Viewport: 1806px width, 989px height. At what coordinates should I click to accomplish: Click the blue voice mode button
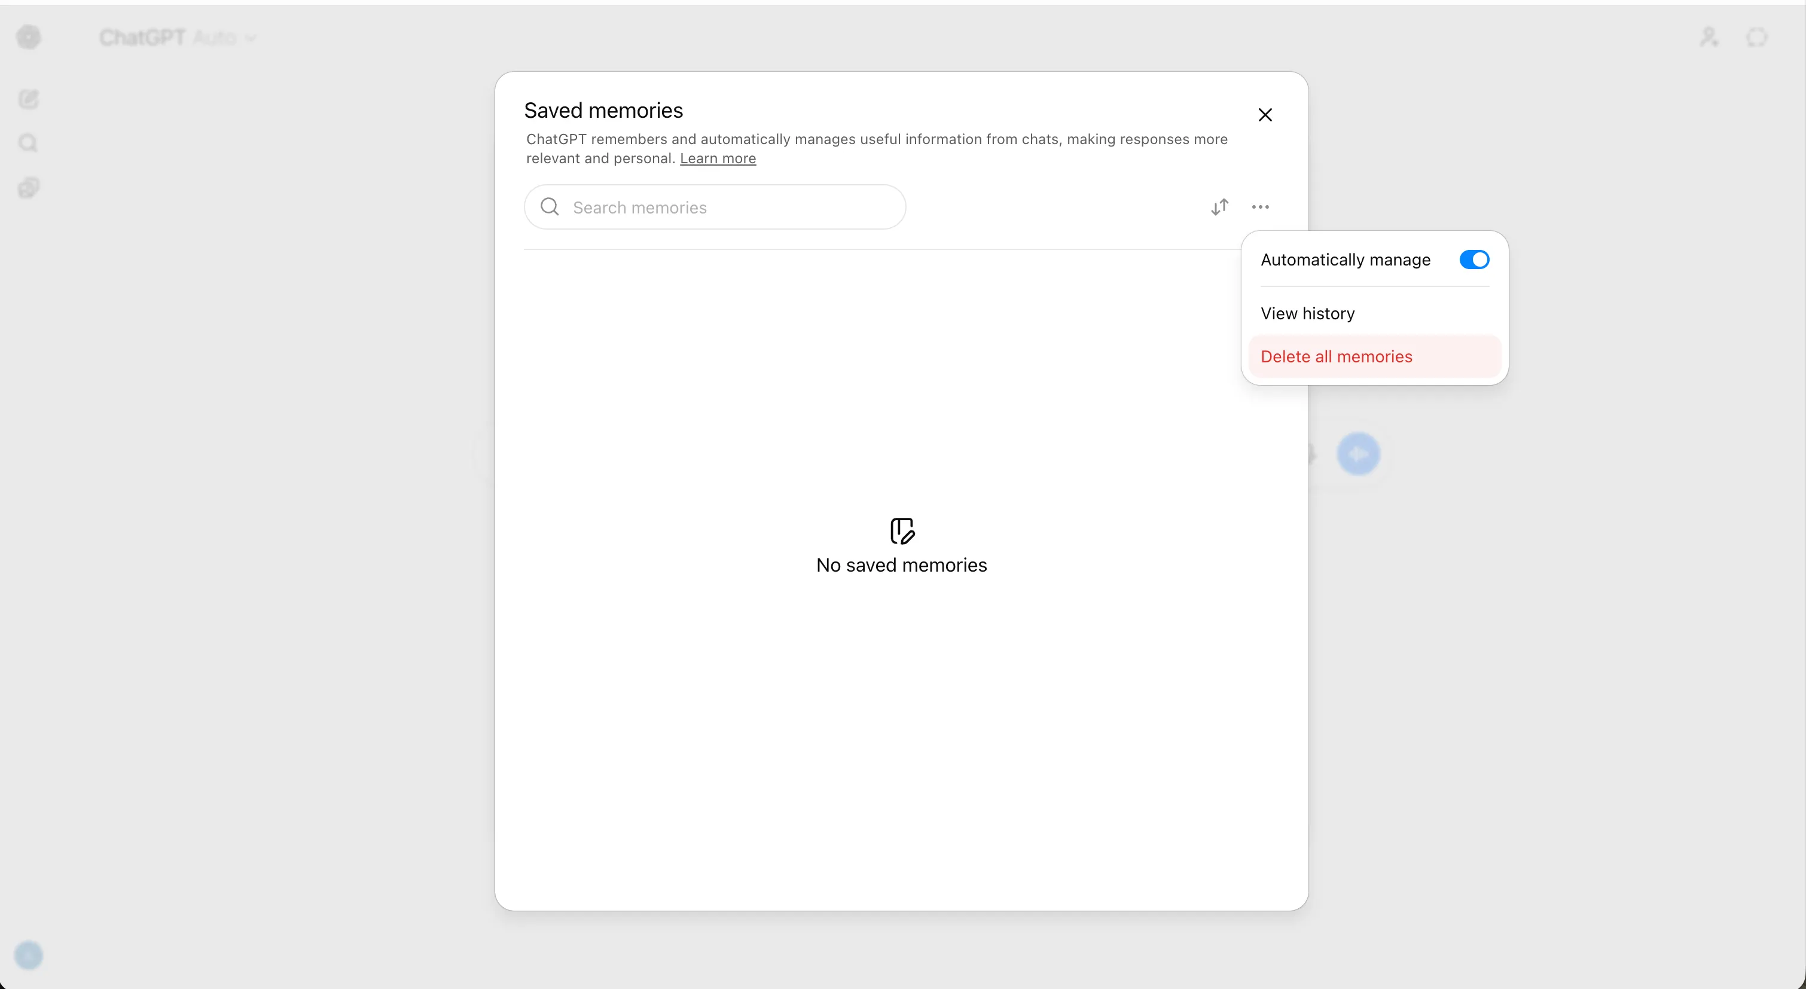[x=1358, y=454]
